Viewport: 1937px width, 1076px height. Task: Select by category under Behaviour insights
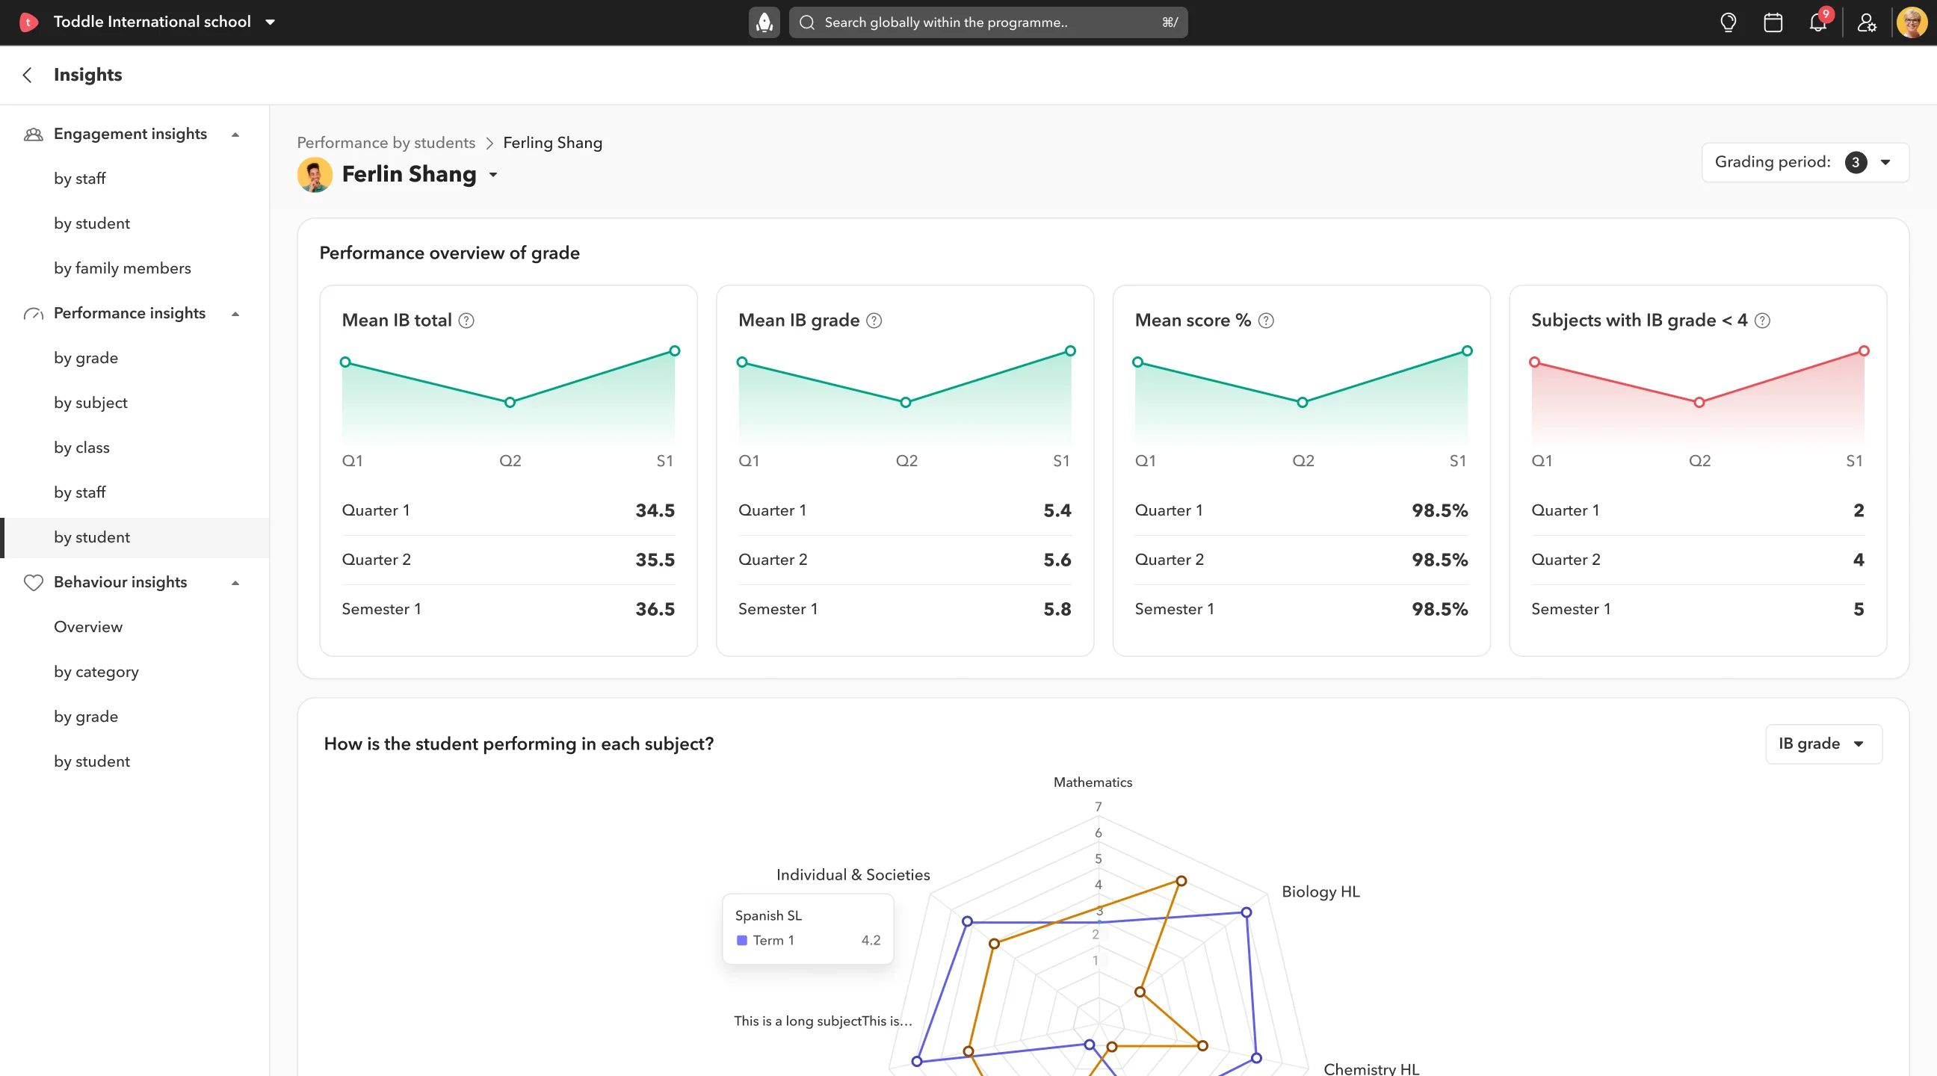click(96, 672)
